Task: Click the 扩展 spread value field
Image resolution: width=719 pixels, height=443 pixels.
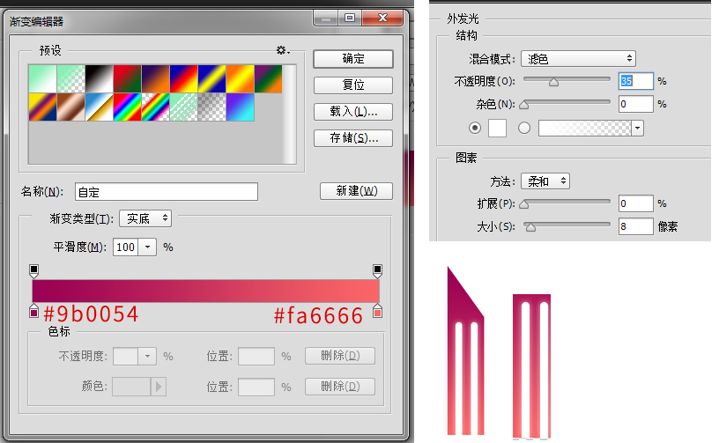Action: [635, 203]
